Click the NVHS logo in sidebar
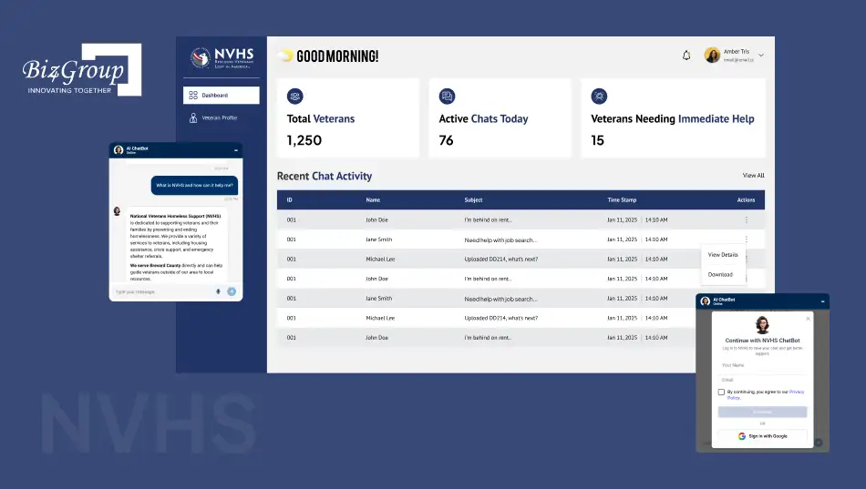The height and width of the screenshot is (489, 866). 222,57
